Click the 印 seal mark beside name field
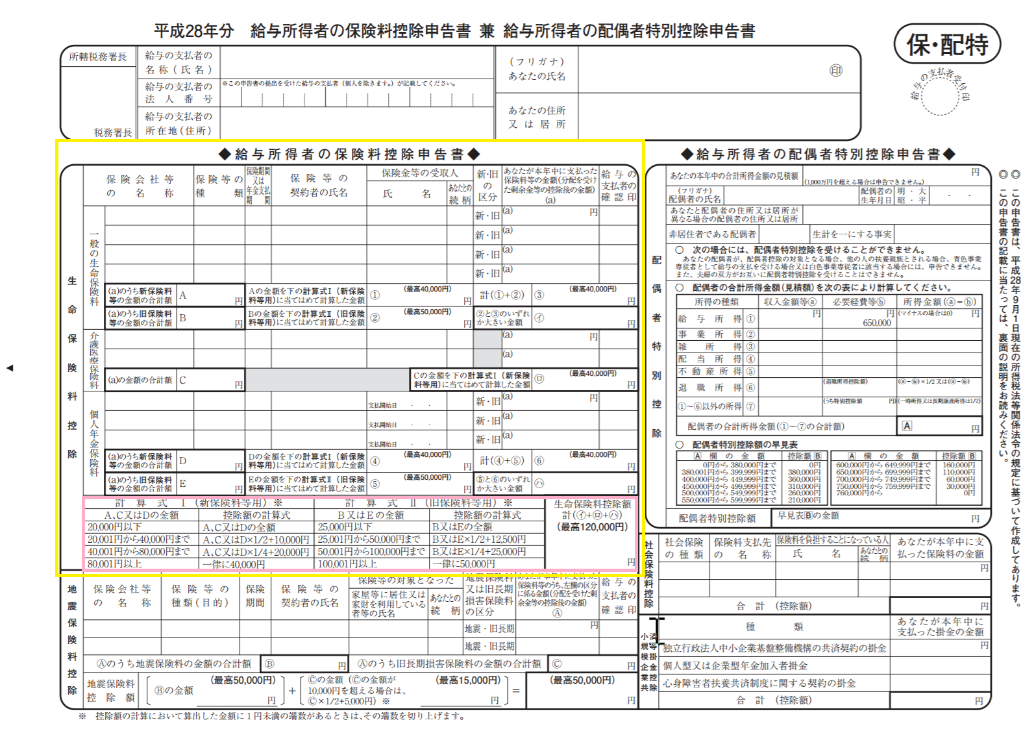The image size is (1034, 731). (836, 70)
